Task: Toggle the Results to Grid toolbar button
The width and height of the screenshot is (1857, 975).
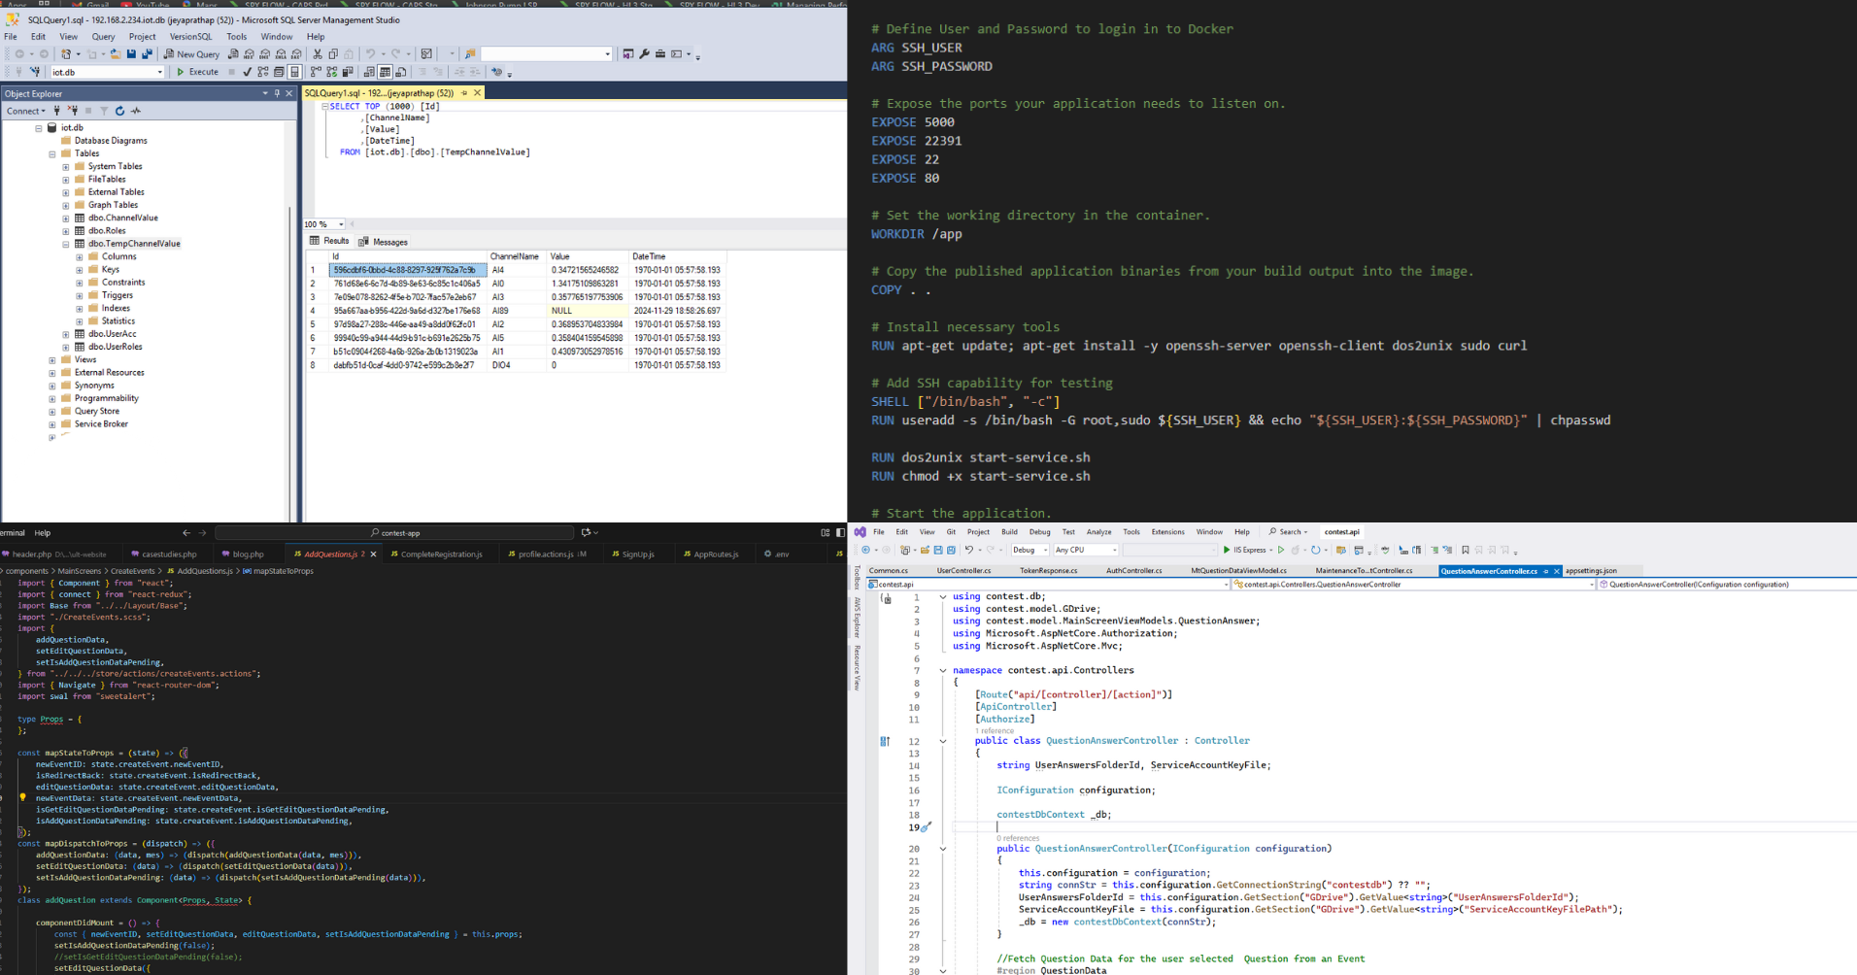Action: click(x=386, y=72)
